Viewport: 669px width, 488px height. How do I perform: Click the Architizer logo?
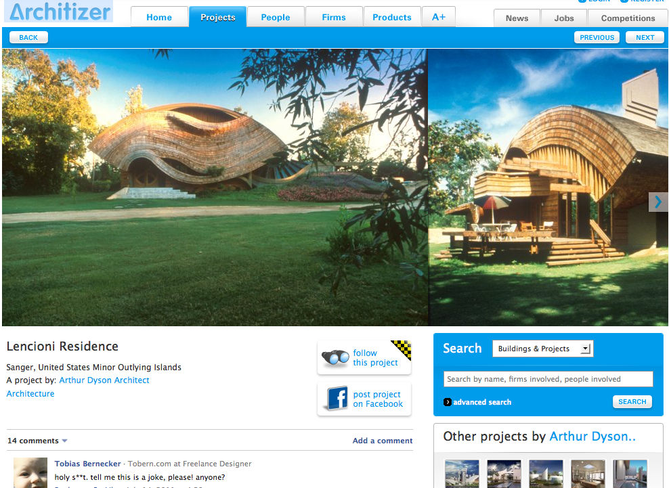pyautogui.click(x=59, y=11)
